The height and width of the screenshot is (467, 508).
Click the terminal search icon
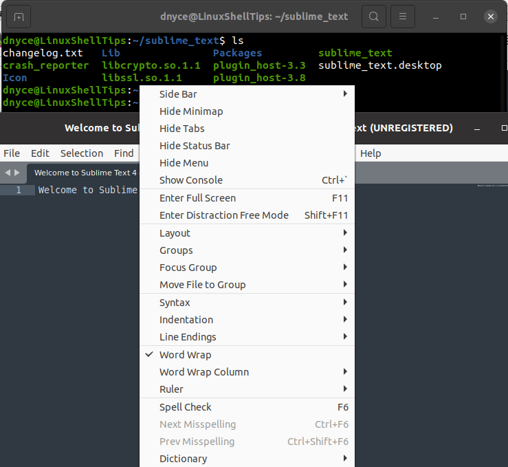click(373, 17)
